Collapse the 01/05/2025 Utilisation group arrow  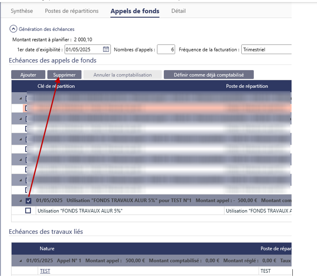click(x=20, y=201)
